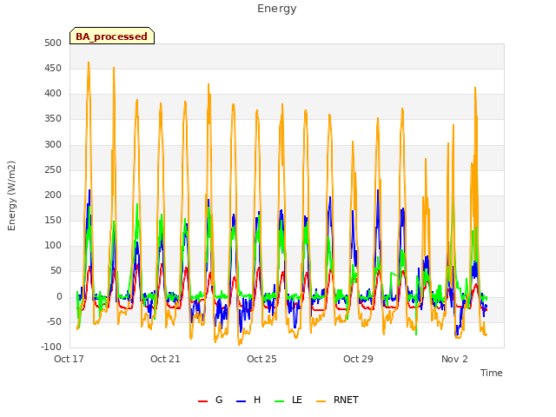Viewport: 556px width, 417px height.
Task: Click the Energy (W/m2) axis label
Action: pos(11,195)
